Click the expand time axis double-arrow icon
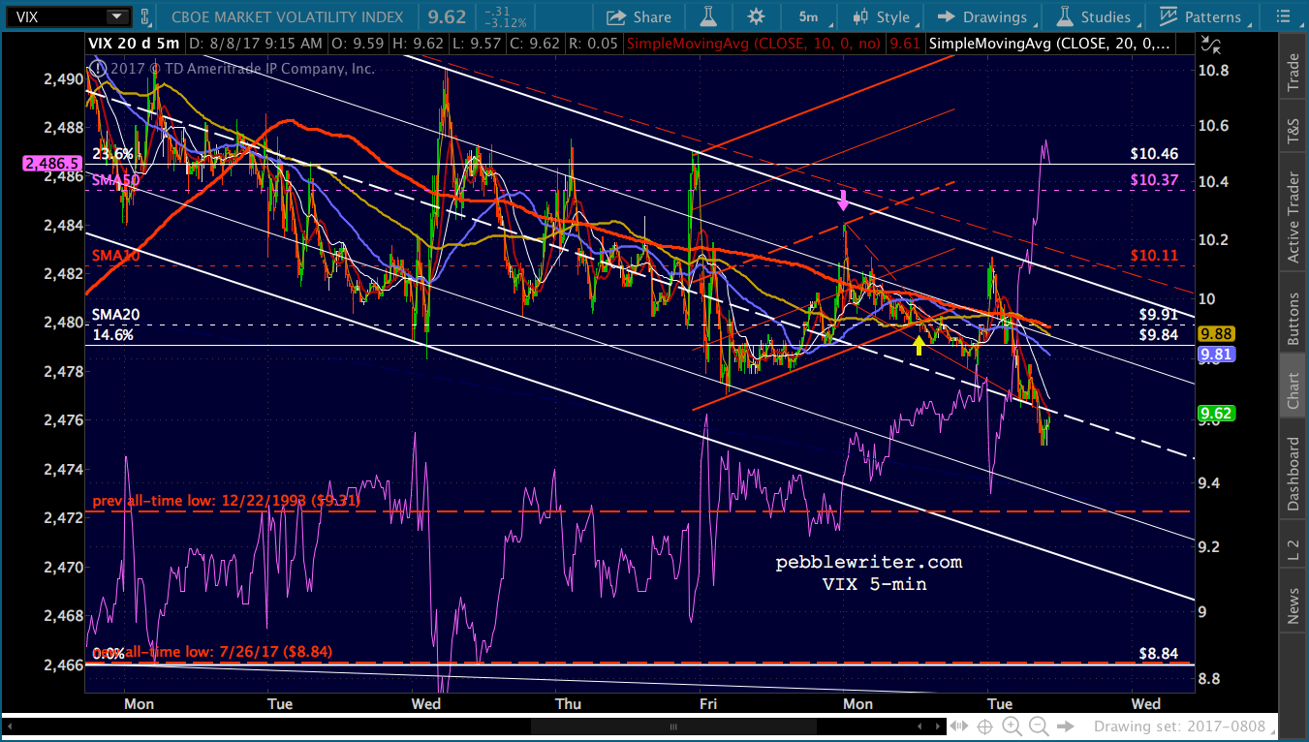The height and width of the screenshot is (742, 1309). tap(958, 727)
